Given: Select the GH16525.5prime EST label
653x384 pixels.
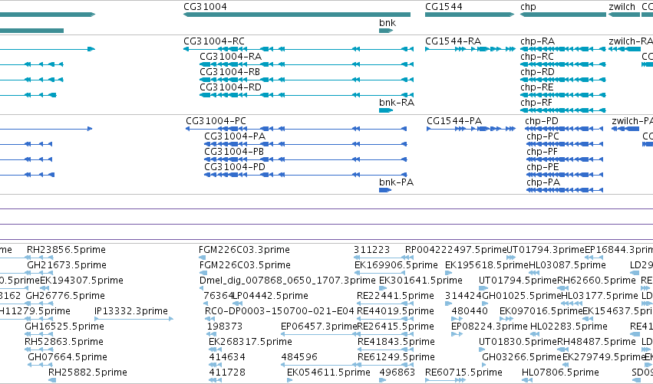Looking at the screenshot, I should point(64,327).
